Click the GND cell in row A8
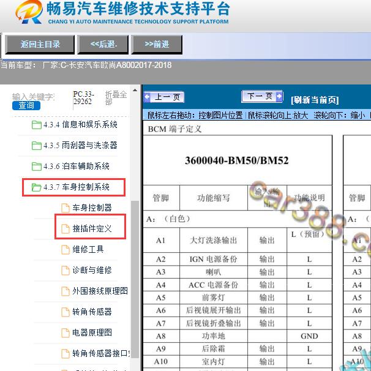 coord(309,336)
